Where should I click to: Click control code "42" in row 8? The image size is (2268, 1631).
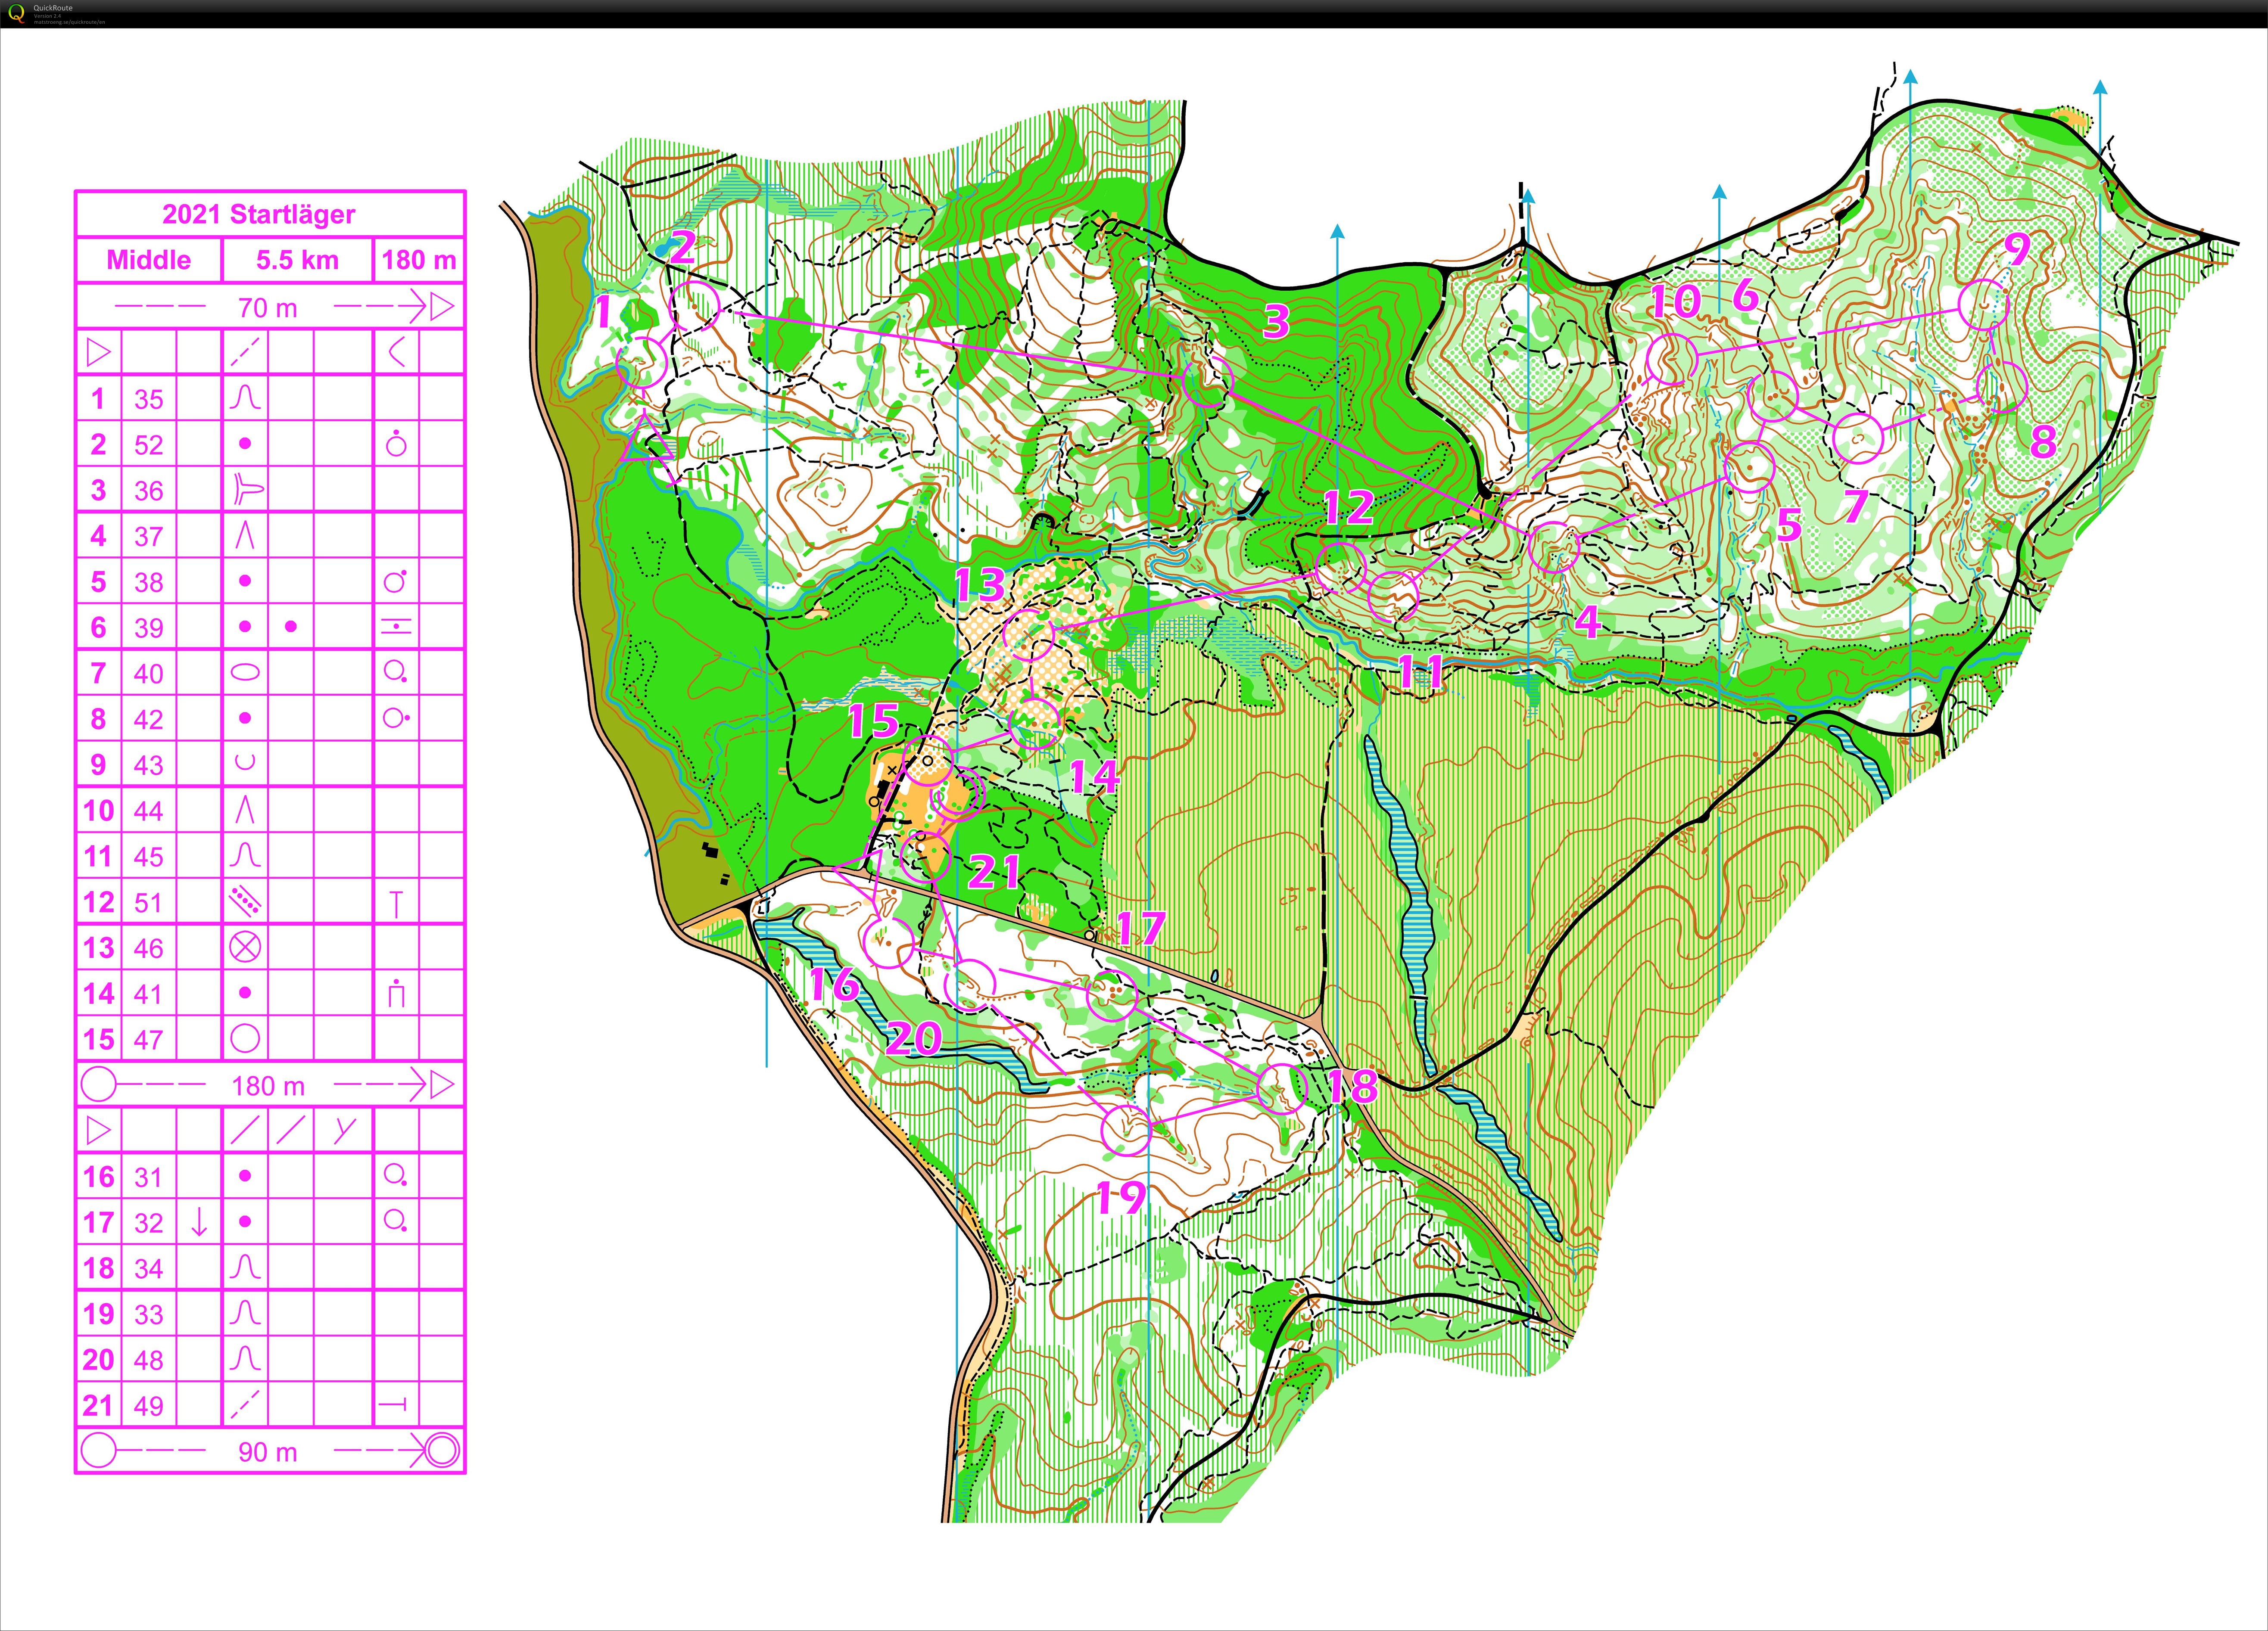click(x=148, y=720)
